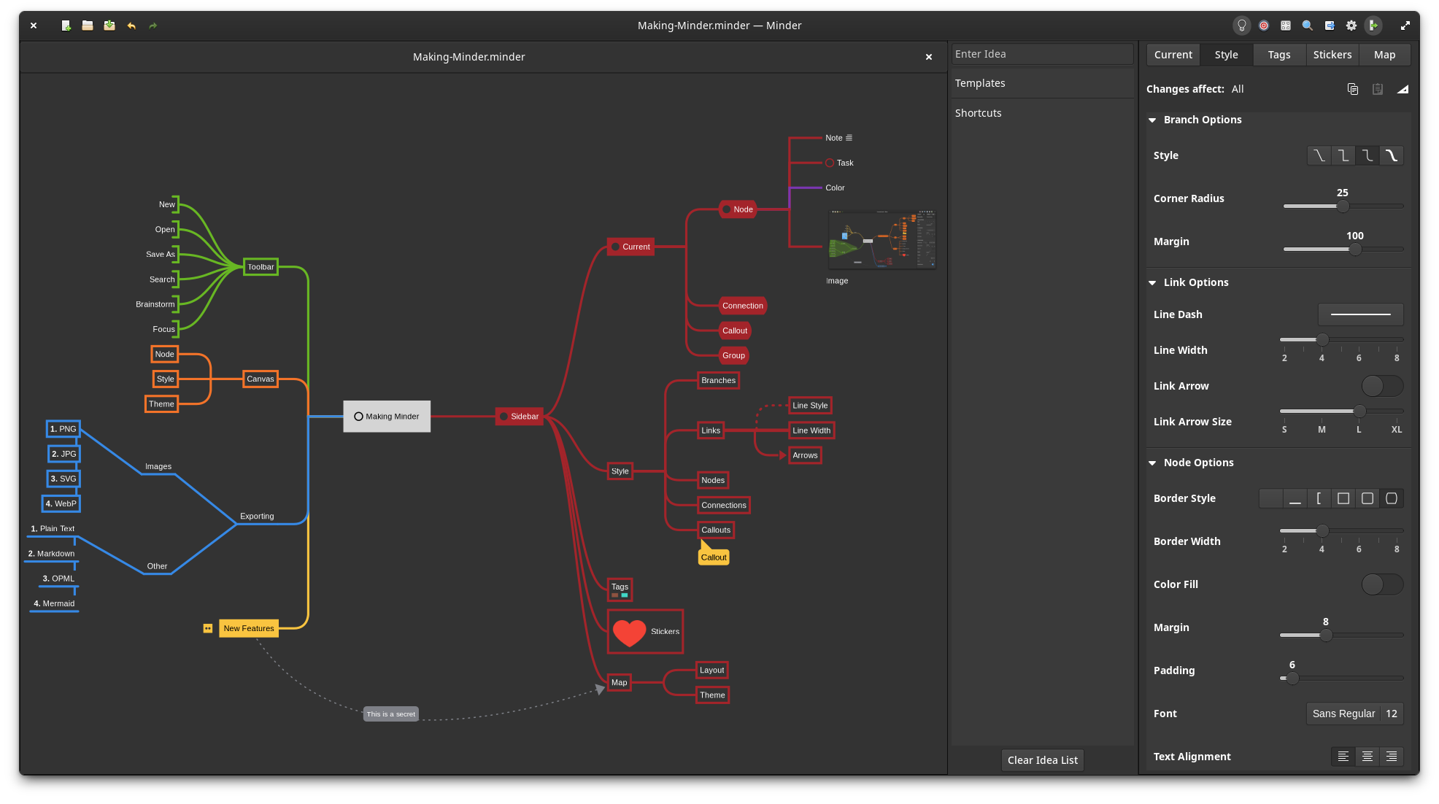Image resolution: width=1439 pixels, height=804 pixels.
Task: Toggle the Task circle on Making Minder node
Action: 358,417
